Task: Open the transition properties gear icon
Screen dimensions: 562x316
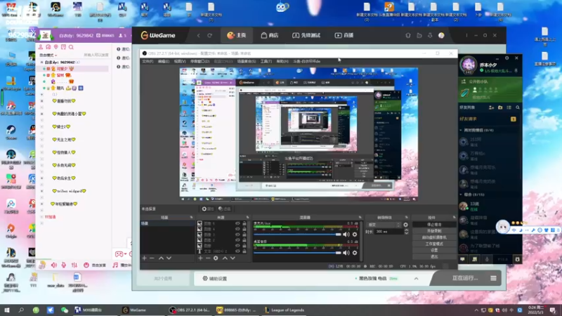Action: [406, 225]
